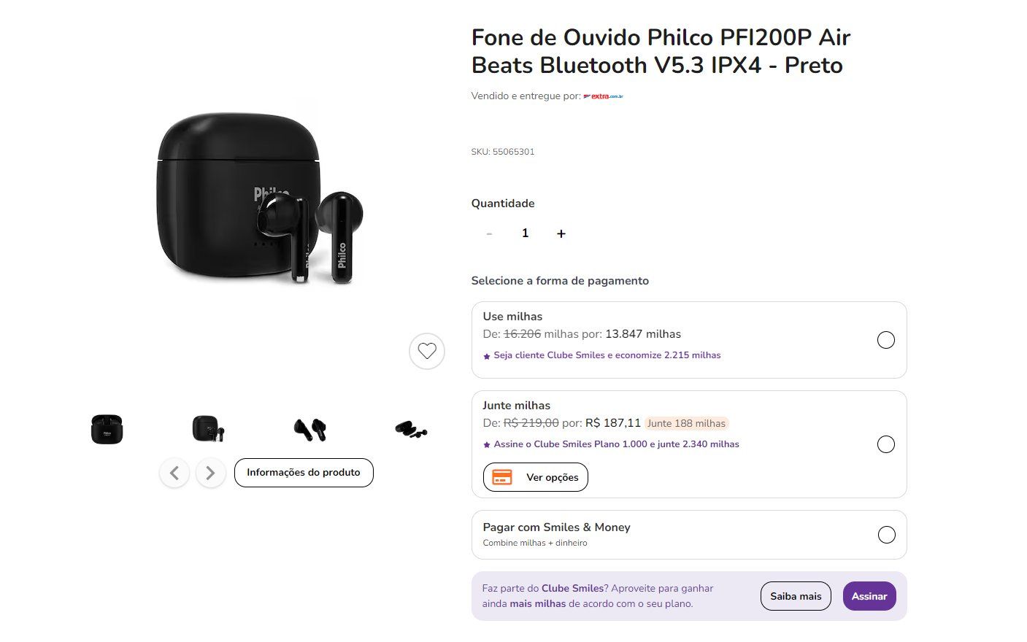Viewport: 1027px width, 642px height.
Task: Add product to favorites with heart icon
Action: pyautogui.click(x=427, y=351)
